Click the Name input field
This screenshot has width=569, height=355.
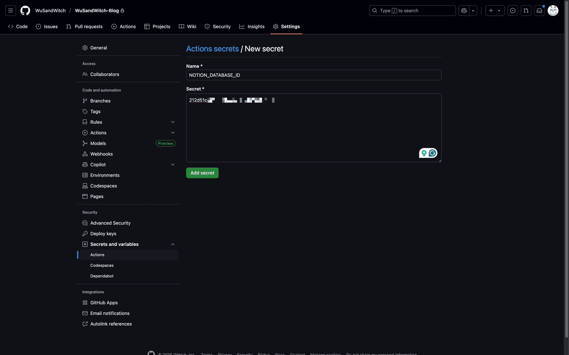coord(314,75)
